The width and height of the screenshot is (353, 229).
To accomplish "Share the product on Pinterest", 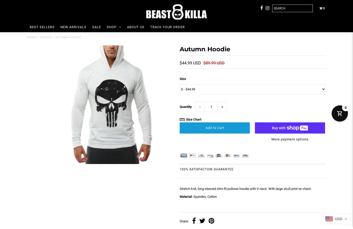I will 211,221.
